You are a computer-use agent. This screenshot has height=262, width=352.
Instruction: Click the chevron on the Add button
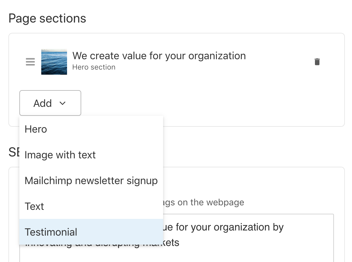(63, 103)
